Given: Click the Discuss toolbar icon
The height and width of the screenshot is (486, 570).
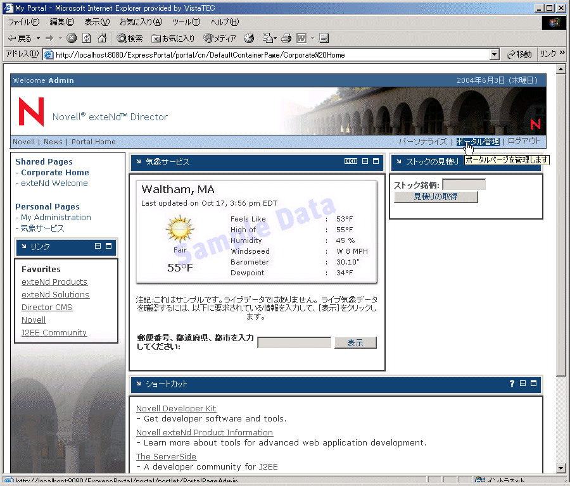Looking at the screenshot, I should 324,38.
